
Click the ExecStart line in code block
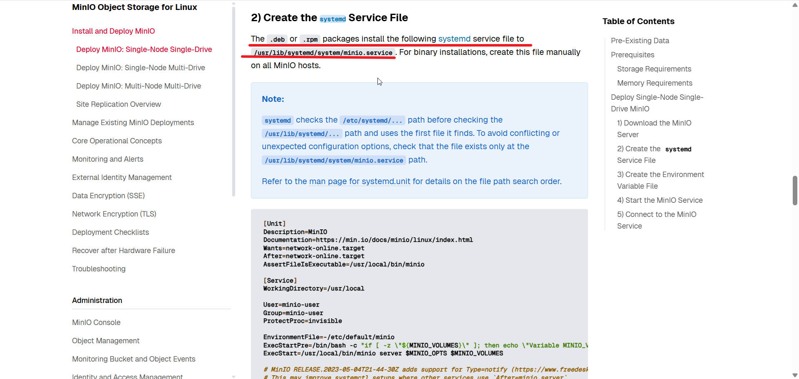(x=383, y=353)
